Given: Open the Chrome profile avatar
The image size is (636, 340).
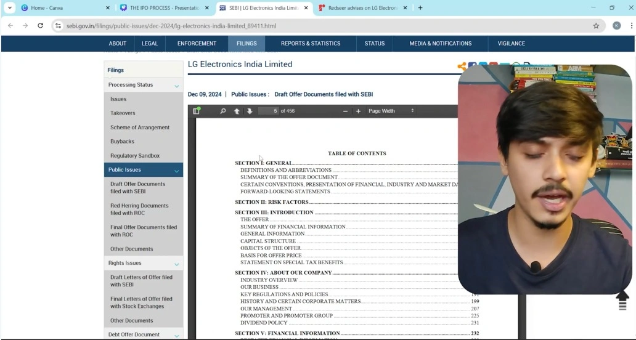Looking at the screenshot, I should click(616, 25).
